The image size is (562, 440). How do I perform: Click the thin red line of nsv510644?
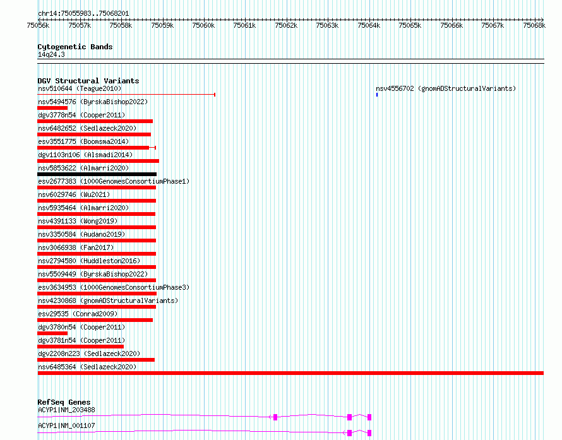tap(126, 95)
